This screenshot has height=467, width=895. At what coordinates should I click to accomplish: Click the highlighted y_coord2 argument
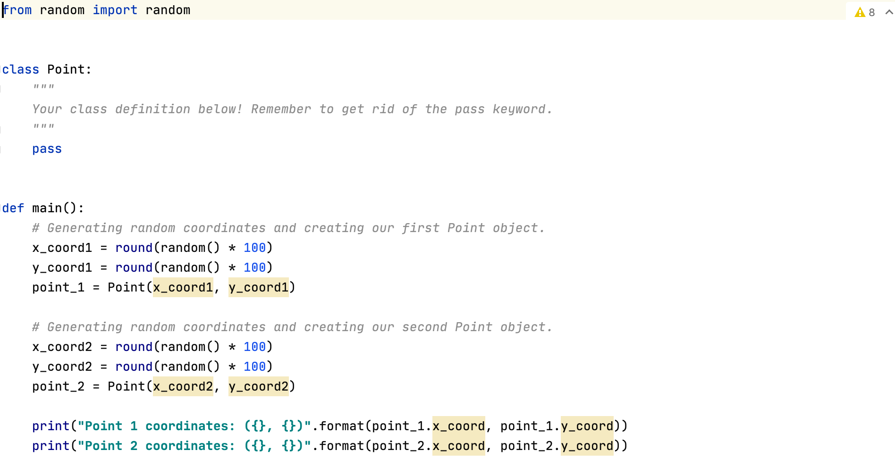point(258,386)
